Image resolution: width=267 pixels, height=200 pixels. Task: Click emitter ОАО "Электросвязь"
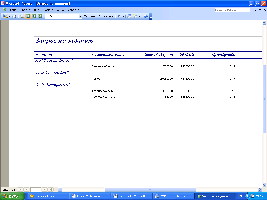53,85
